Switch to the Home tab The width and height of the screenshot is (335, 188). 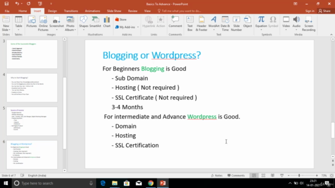23,11
